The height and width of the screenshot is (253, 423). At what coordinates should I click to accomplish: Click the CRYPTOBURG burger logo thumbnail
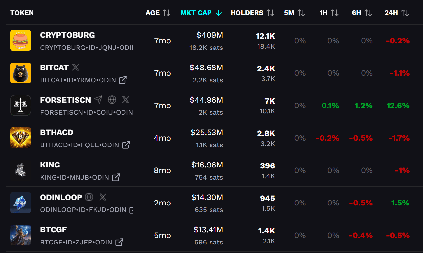pos(20,41)
